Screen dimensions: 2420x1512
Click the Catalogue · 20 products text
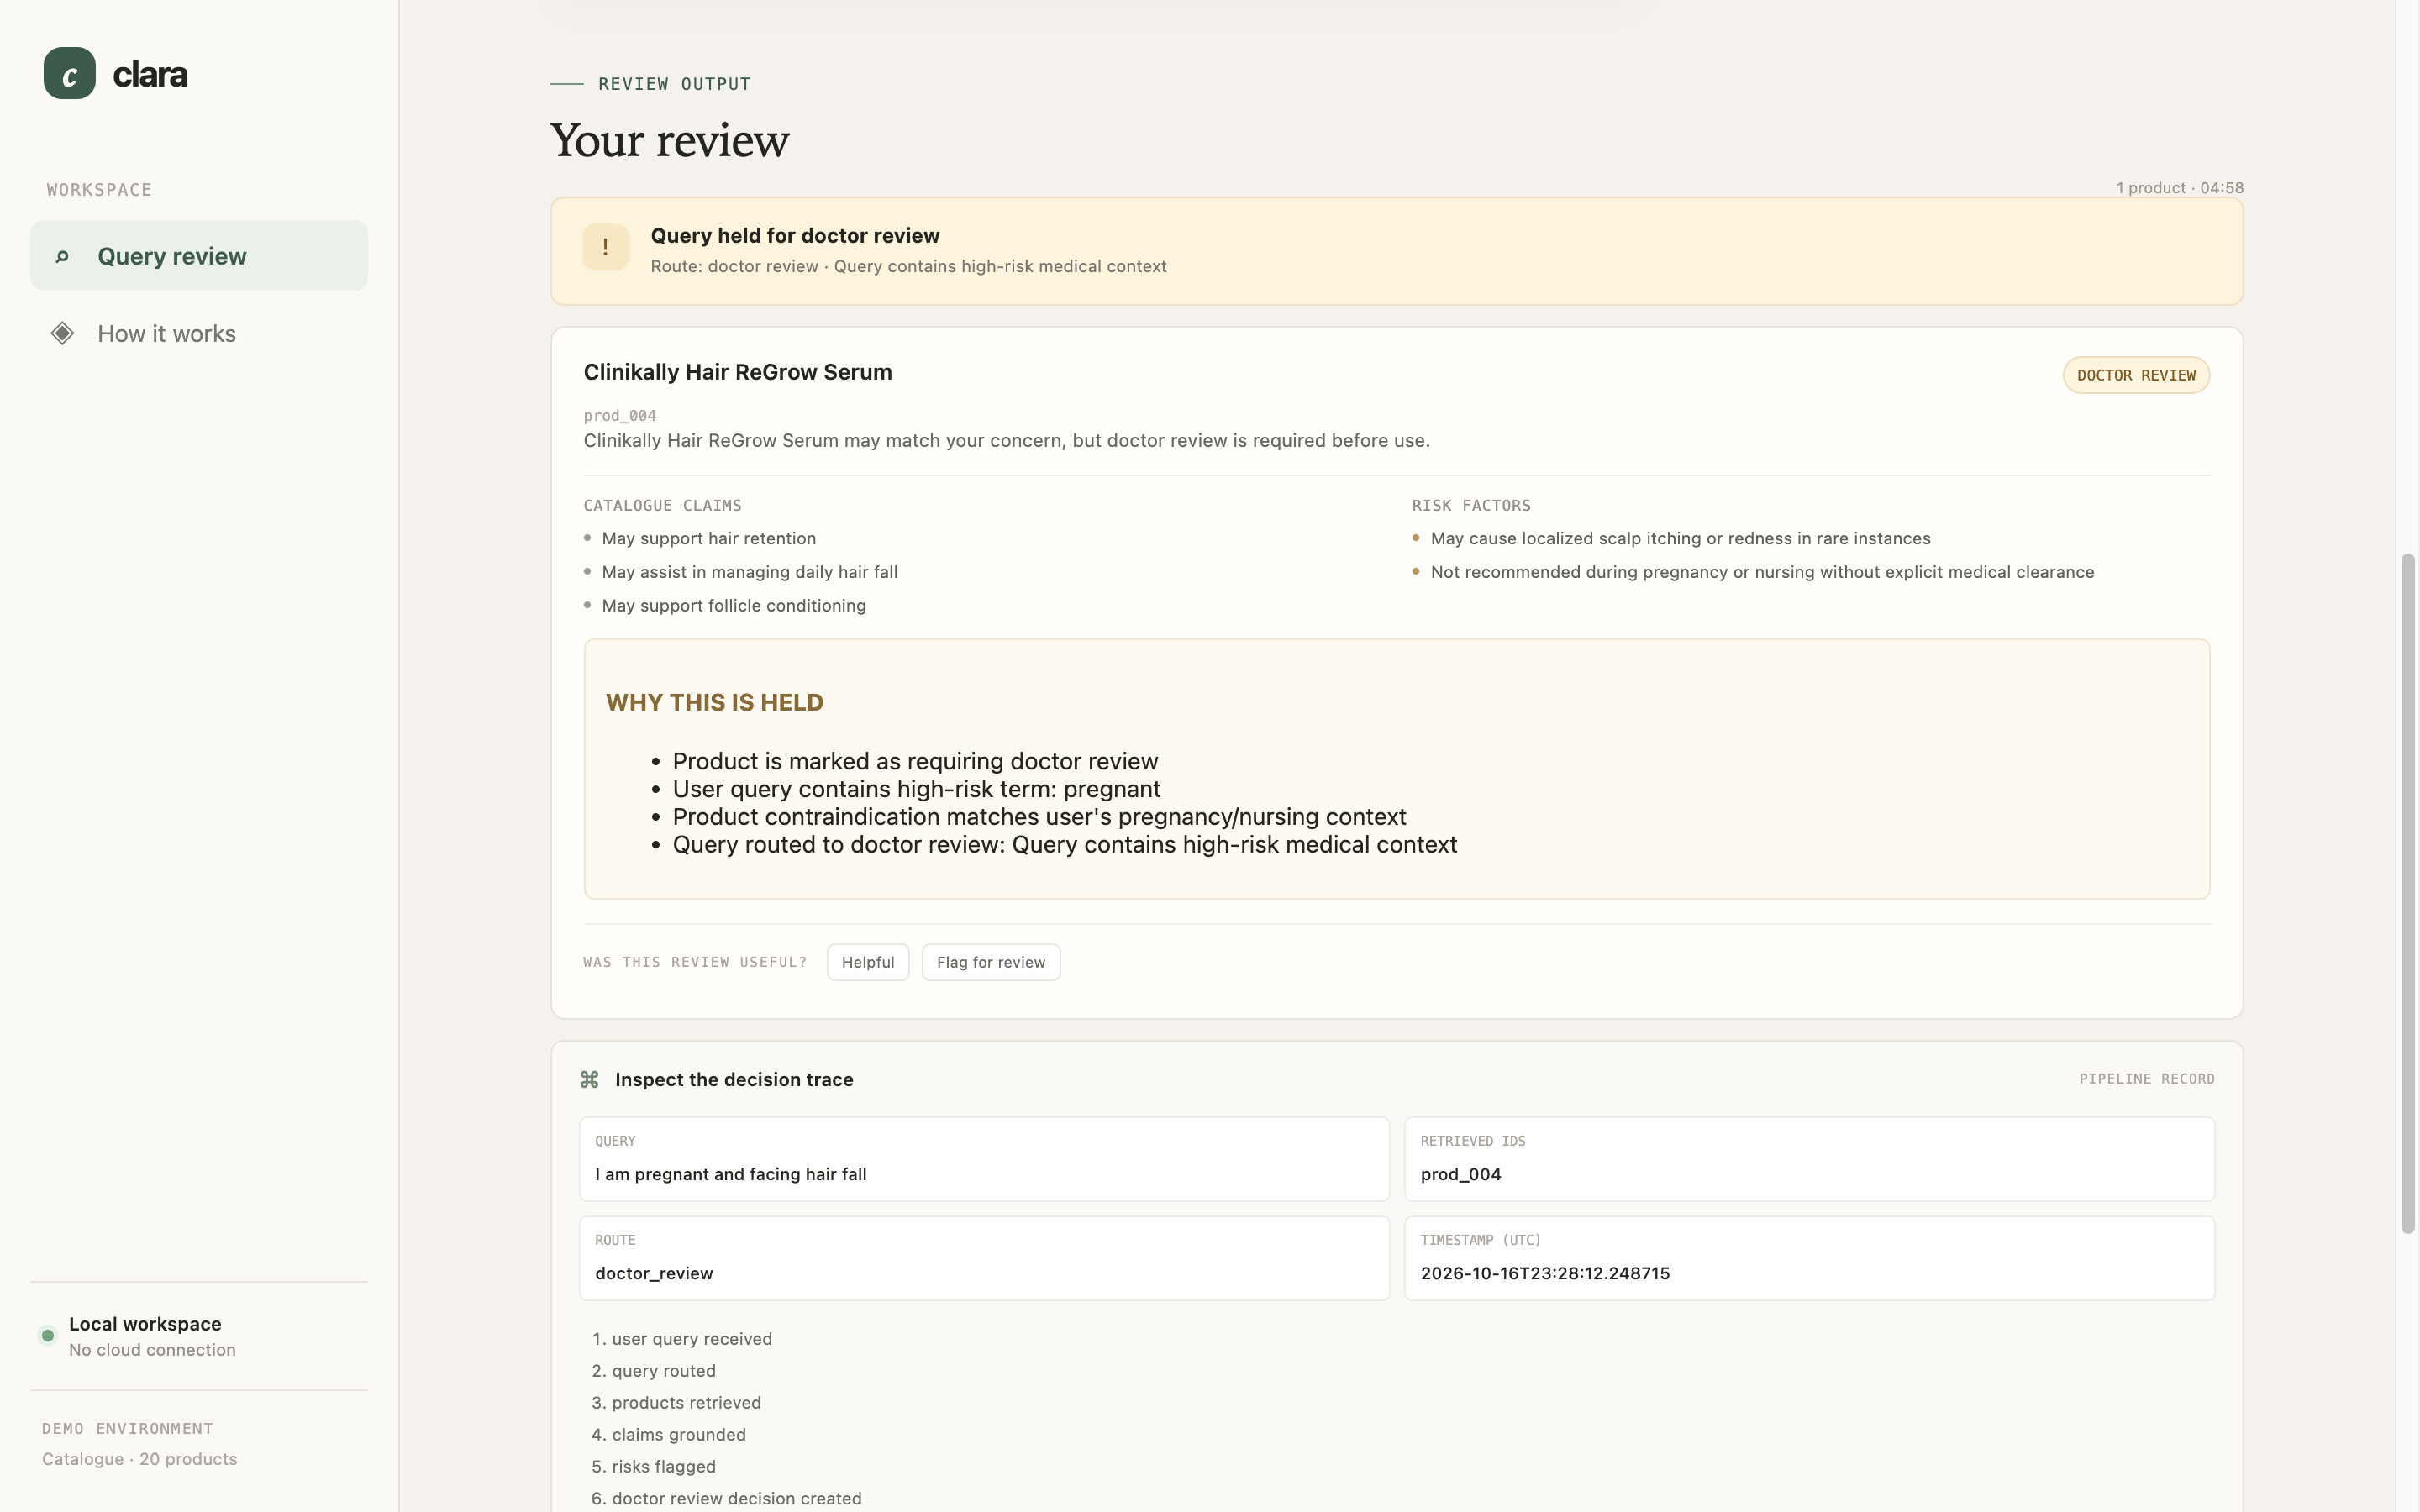pyautogui.click(x=140, y=1460)
